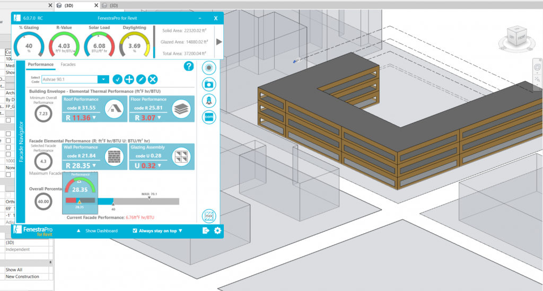The width and height of the screenshot is (543, 291).
Task: Toggle the checkbox below the None row
Action: click(8, 175)
